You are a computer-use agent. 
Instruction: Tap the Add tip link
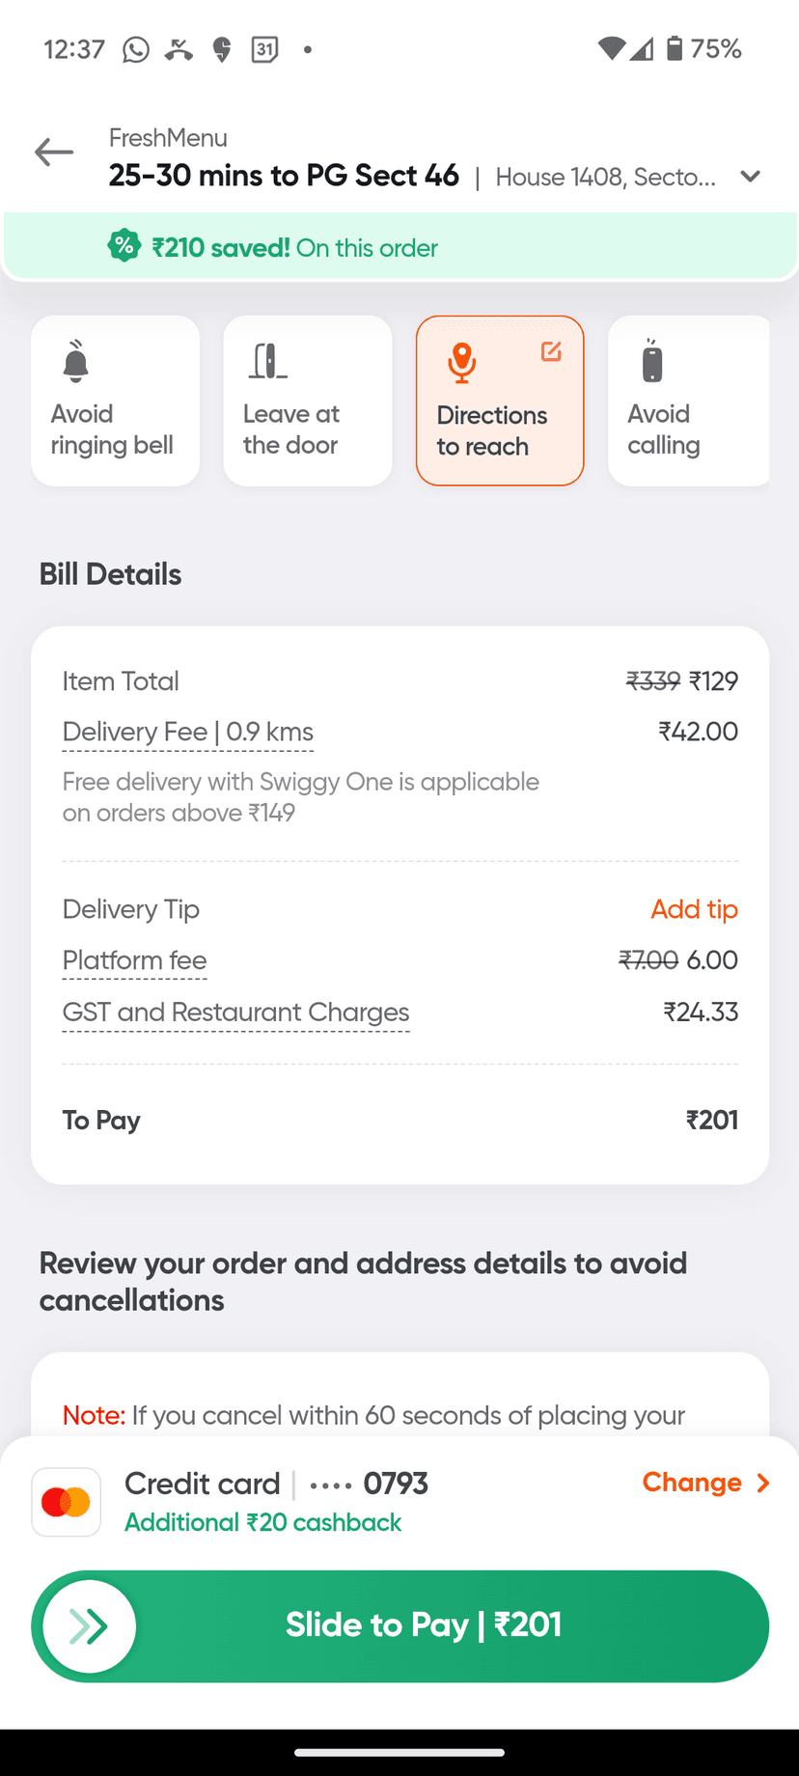(x=694, y=909)
